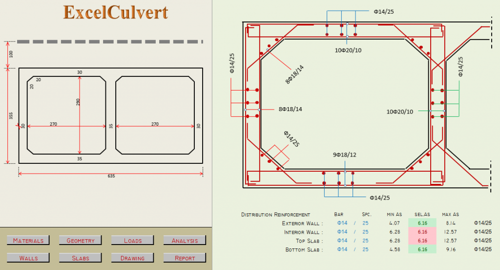Screen dimensions: 500x270
Task: Click the 10Φ20/10 interior wall label
Action: click(399, 112)
